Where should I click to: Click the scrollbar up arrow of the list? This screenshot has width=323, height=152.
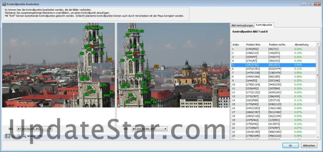pos(318,44)
